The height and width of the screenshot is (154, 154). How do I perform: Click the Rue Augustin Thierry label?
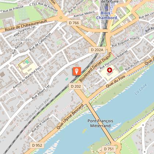125,41
